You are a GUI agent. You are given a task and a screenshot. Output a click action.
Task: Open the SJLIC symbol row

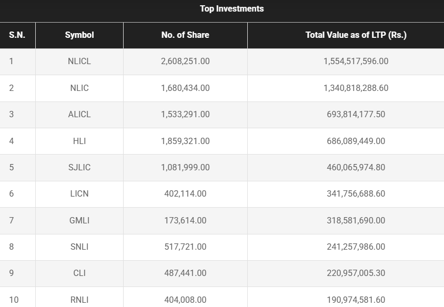pos(79,167)
